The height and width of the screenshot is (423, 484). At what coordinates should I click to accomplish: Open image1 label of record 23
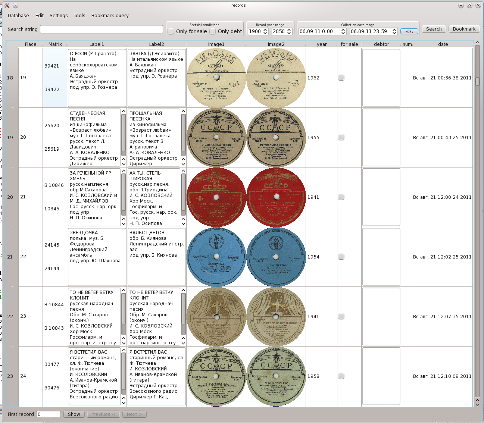216,316
